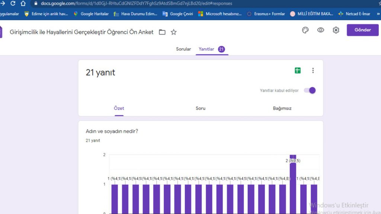381x214 pixels.
Task: Click the move to folder icon
Action: click(162, 32)
